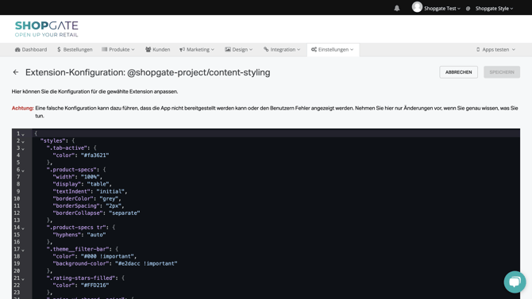Screen dimensions: 532x299
Task: Collapse code fold at line 1
Action: (23, 134)
